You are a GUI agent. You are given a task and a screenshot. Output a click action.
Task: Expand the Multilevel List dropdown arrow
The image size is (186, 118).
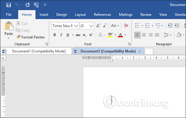coord(162,26)
